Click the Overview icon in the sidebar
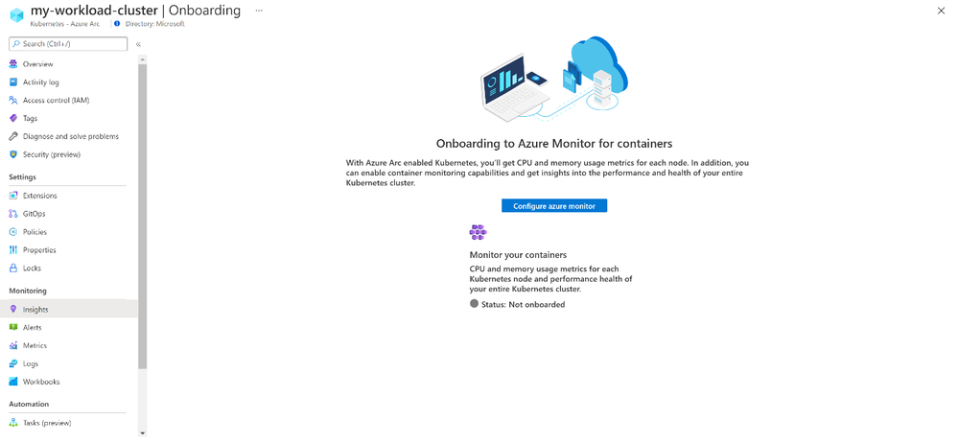958x444 pixels. [x=13, y=64]
